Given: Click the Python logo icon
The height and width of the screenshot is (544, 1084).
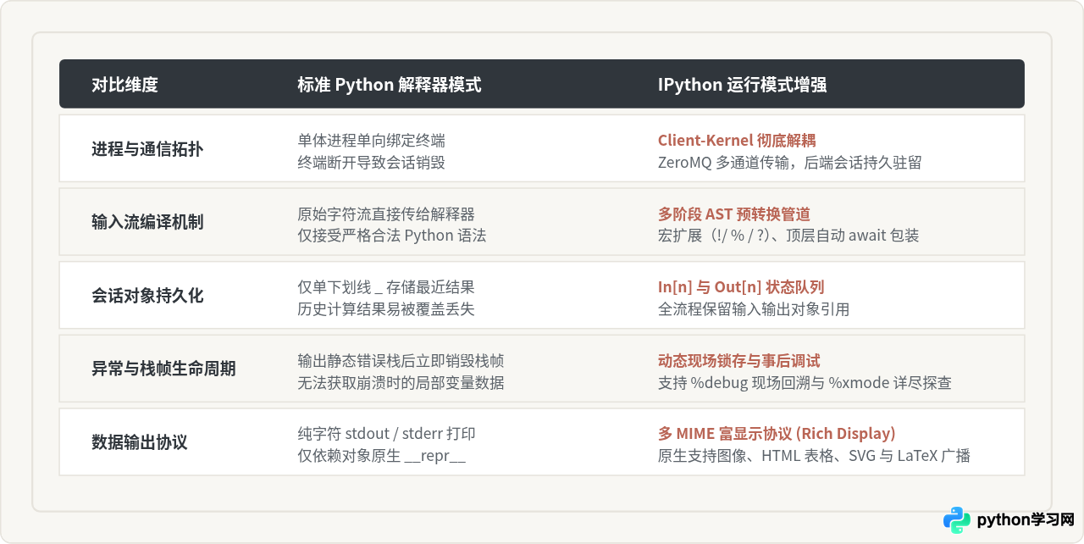Looking at the screenshot, I should pos(957,520).
